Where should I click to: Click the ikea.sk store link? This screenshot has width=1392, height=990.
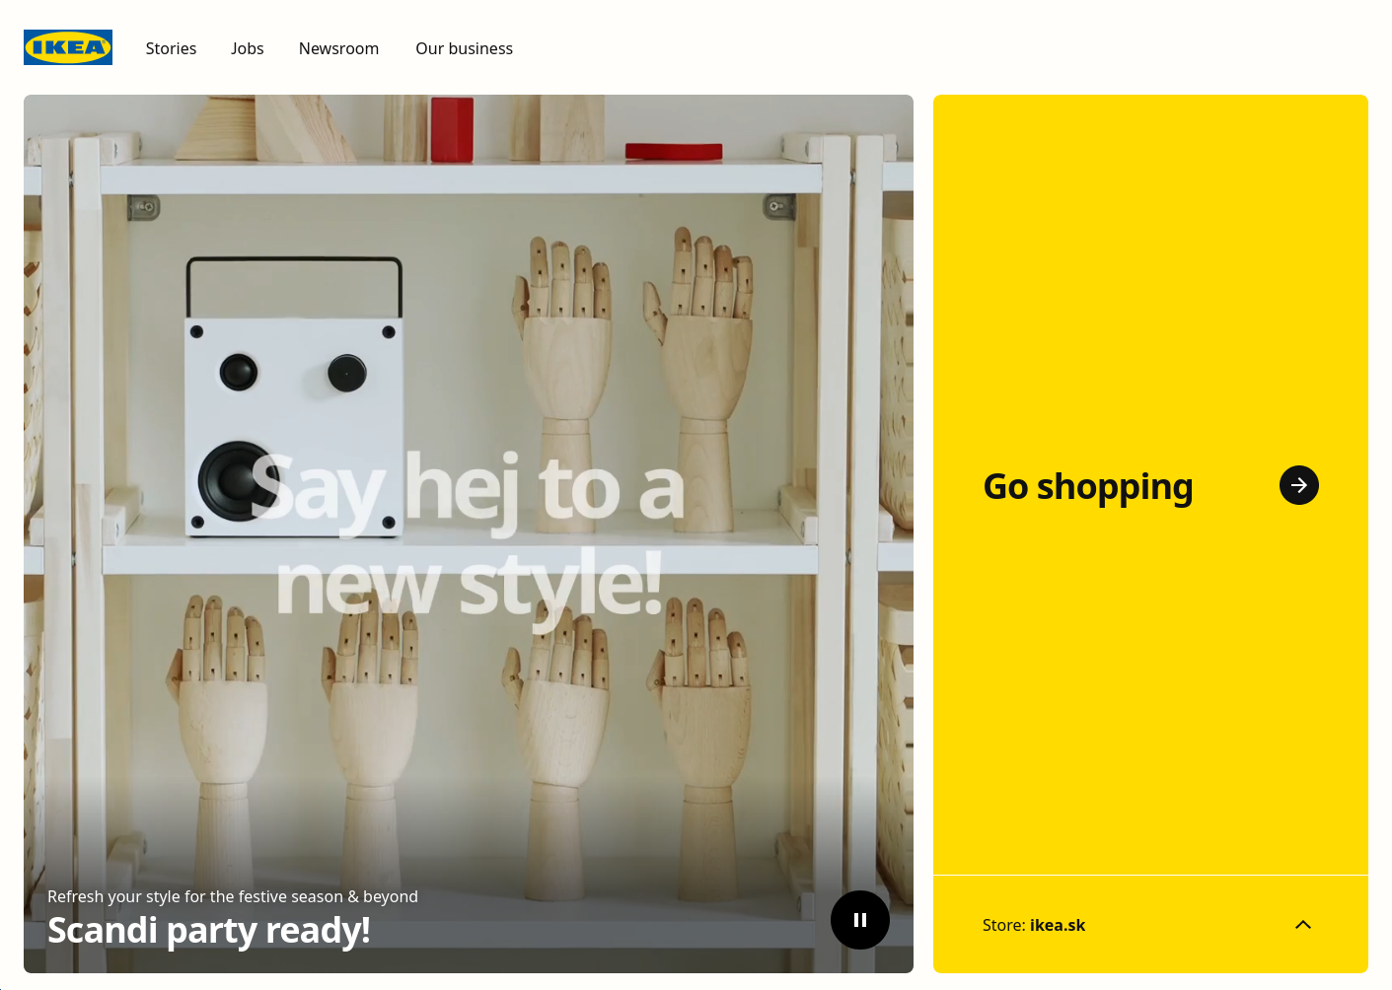[1058, 925]
